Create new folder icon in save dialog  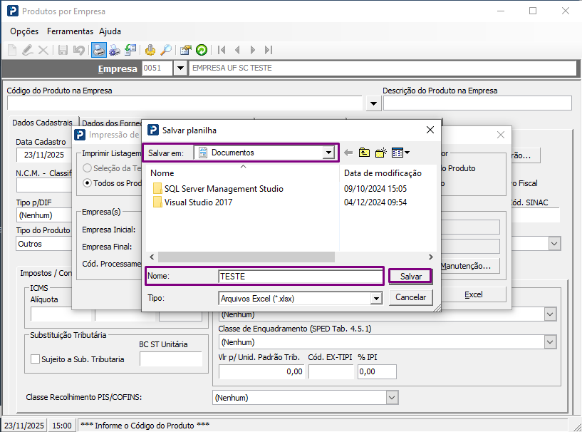(381, 153)
